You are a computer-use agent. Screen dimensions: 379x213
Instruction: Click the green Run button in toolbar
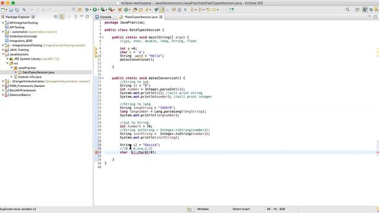click(x=95, y=9)
